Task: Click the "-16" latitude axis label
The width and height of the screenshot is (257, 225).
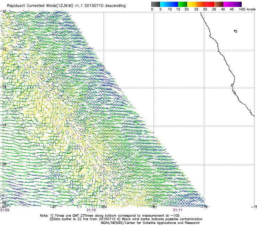Action: pyautogui.click(x=3, y=125)
